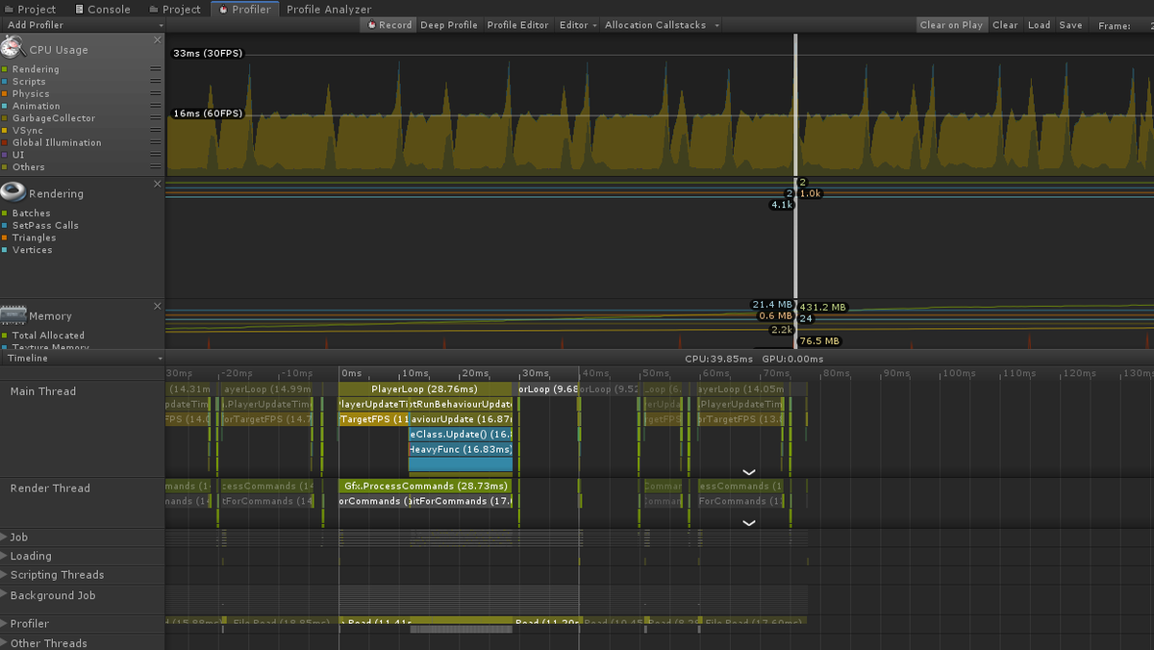
Task: Select the Gfx.ProcessCommands (28.73ms) sample
Action: click(x=425, y=486)
